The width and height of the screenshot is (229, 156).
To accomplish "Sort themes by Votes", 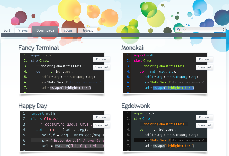I will (x=68, y=30).
